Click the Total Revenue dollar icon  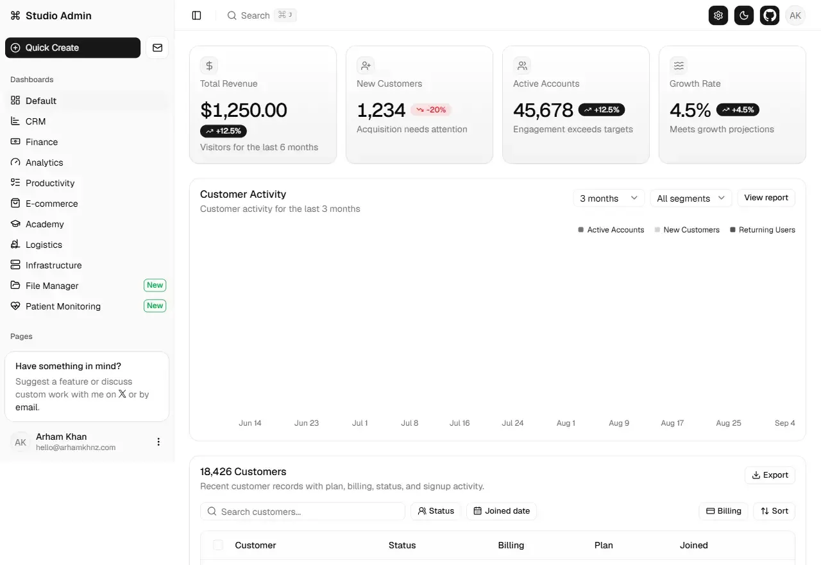[209, 65]
